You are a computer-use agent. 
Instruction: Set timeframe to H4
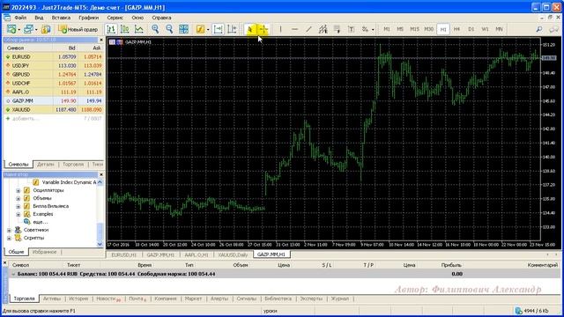click(456, 29)
